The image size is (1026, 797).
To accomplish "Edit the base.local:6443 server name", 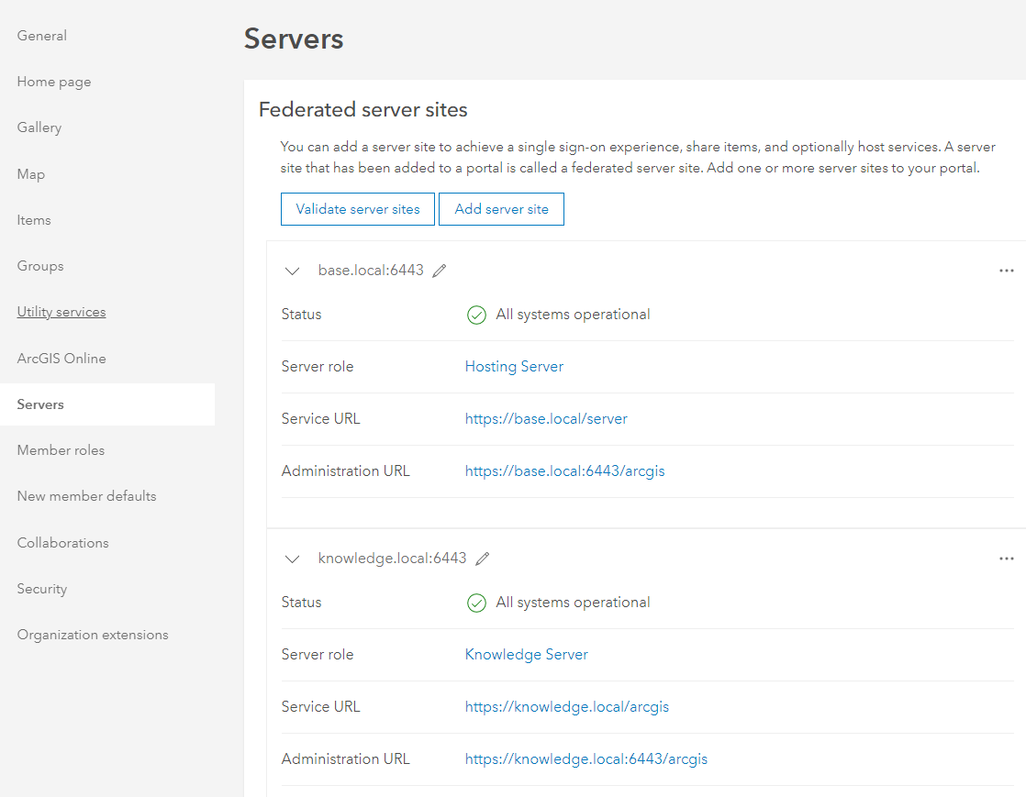I will (439, 270).
